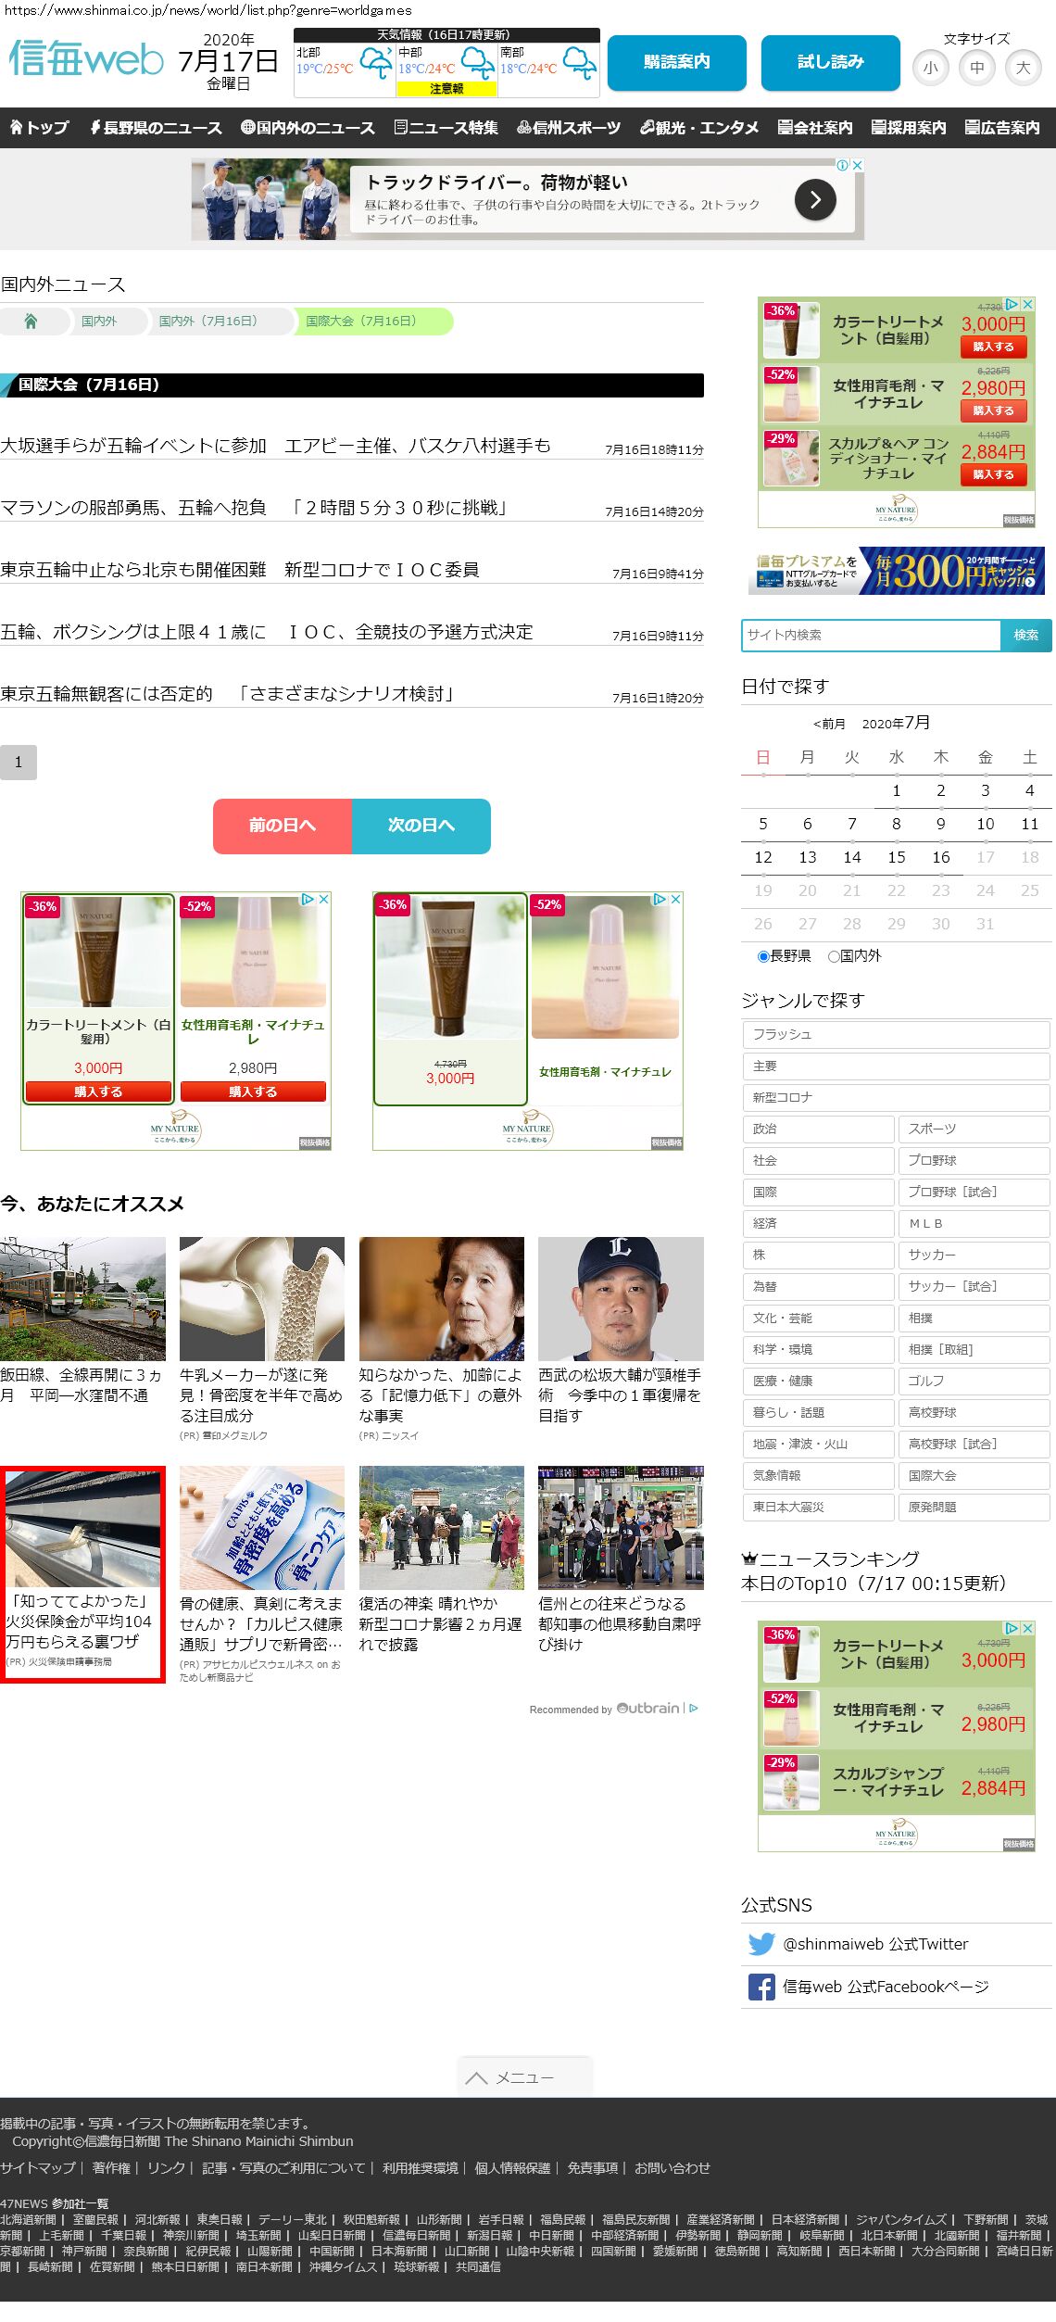
Task: Click the home icon in breadcrumb
Action: point(31,321)
